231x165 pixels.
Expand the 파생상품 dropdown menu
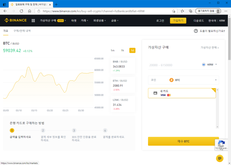click(x=99, y=20)
